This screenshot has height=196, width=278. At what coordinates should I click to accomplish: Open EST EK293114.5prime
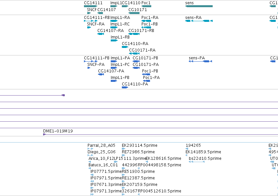123,149
